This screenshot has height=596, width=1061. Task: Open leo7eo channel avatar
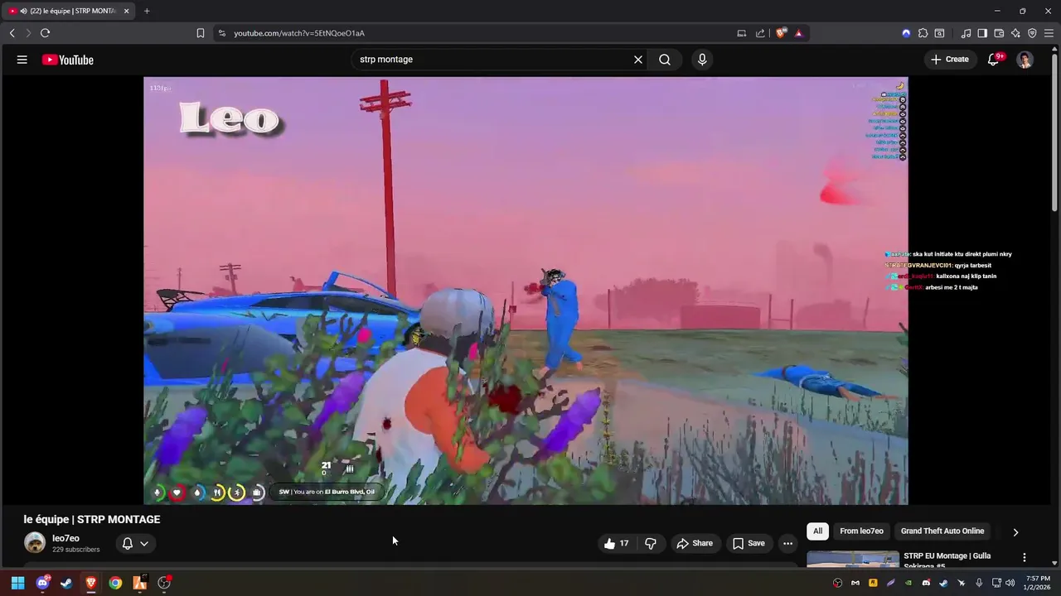pyautogui.click(x=35, y=543)
